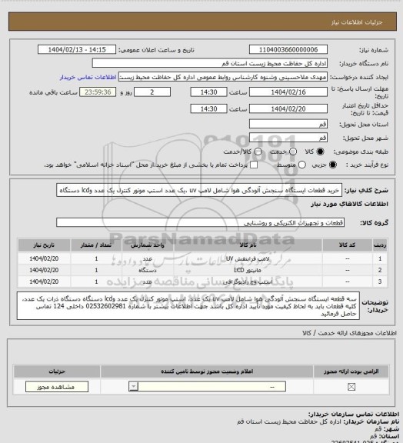Click the اطلاعات مجوزهای ارائه خدمت / کالا heading
Image resolution: width=403 pixels, height=443 pixels.
(349, 333)
